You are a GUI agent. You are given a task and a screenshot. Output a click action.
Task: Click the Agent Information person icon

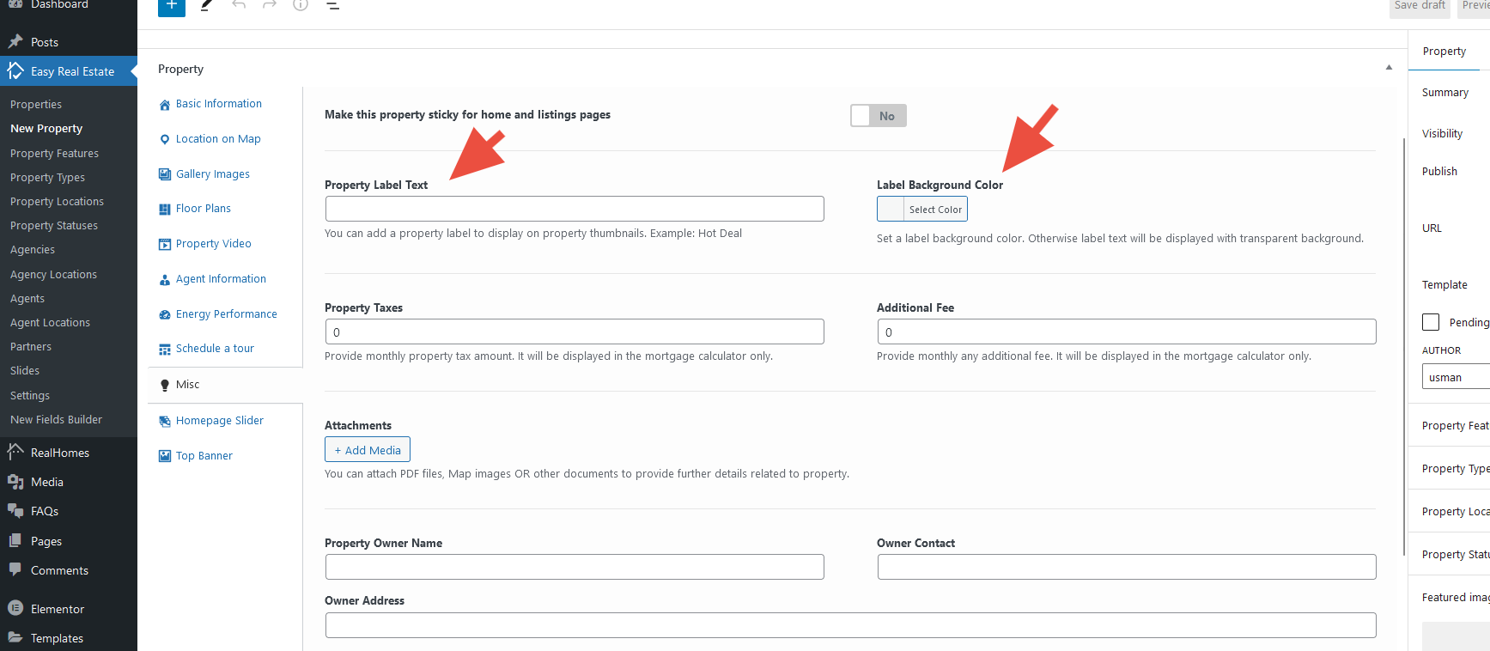coord(165,280)
